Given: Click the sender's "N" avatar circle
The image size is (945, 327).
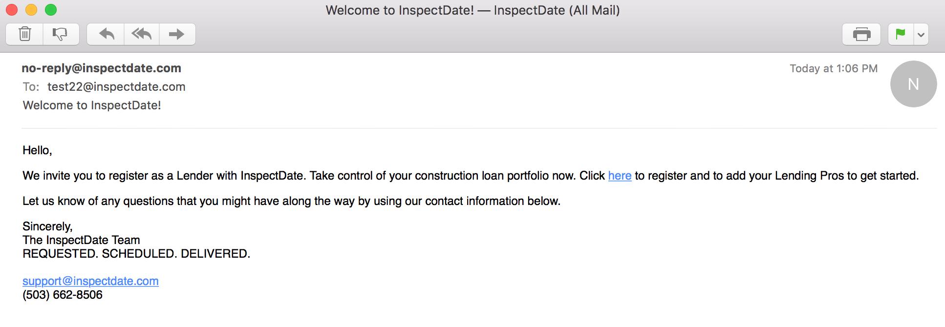Looking at the screenshot, I should pyautogui.click(x=913, y=84).
